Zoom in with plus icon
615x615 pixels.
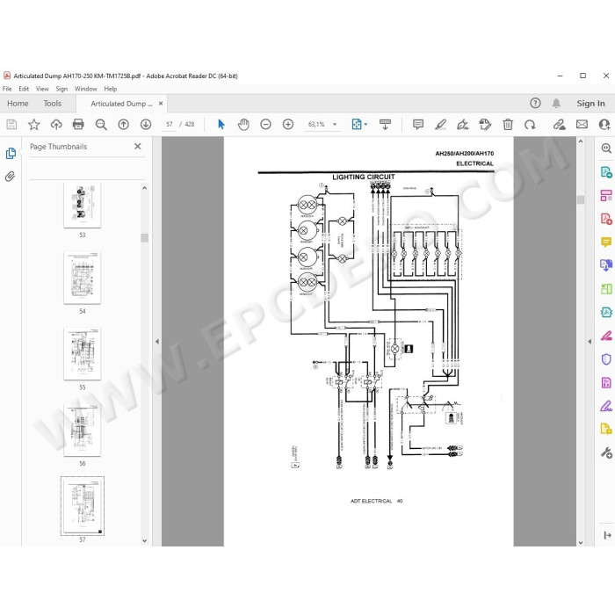pos(288,125)
